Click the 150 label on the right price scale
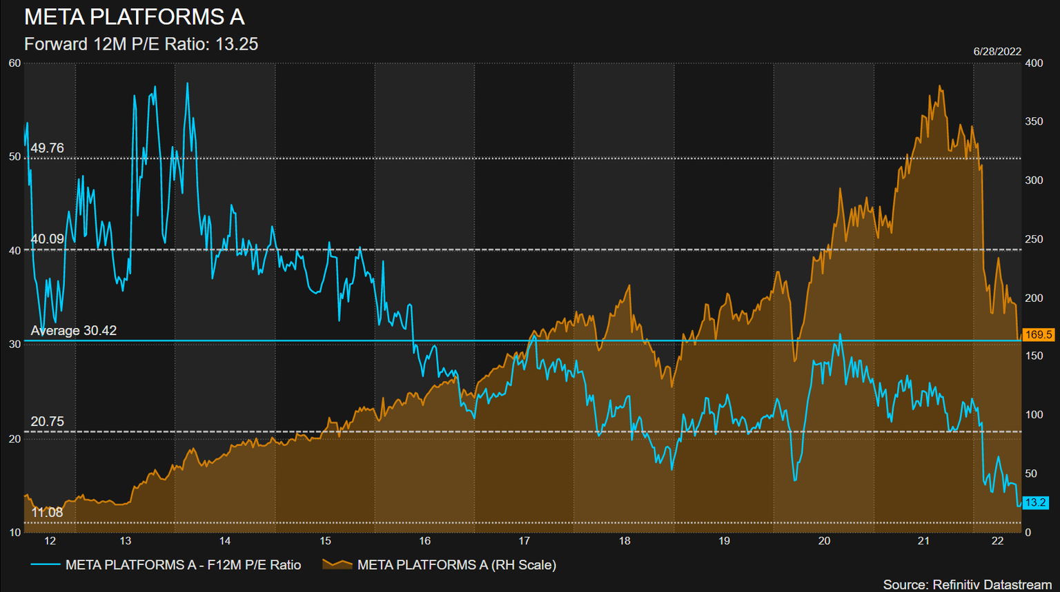 click(1034, 356)
